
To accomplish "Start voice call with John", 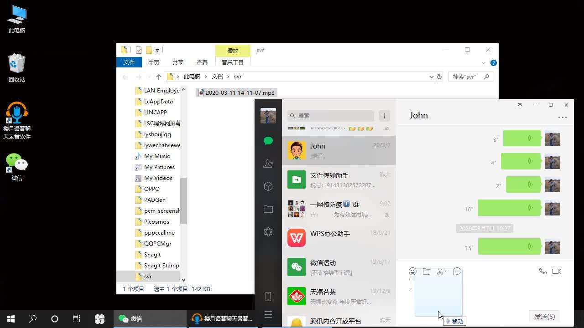I will coord(542,271).
